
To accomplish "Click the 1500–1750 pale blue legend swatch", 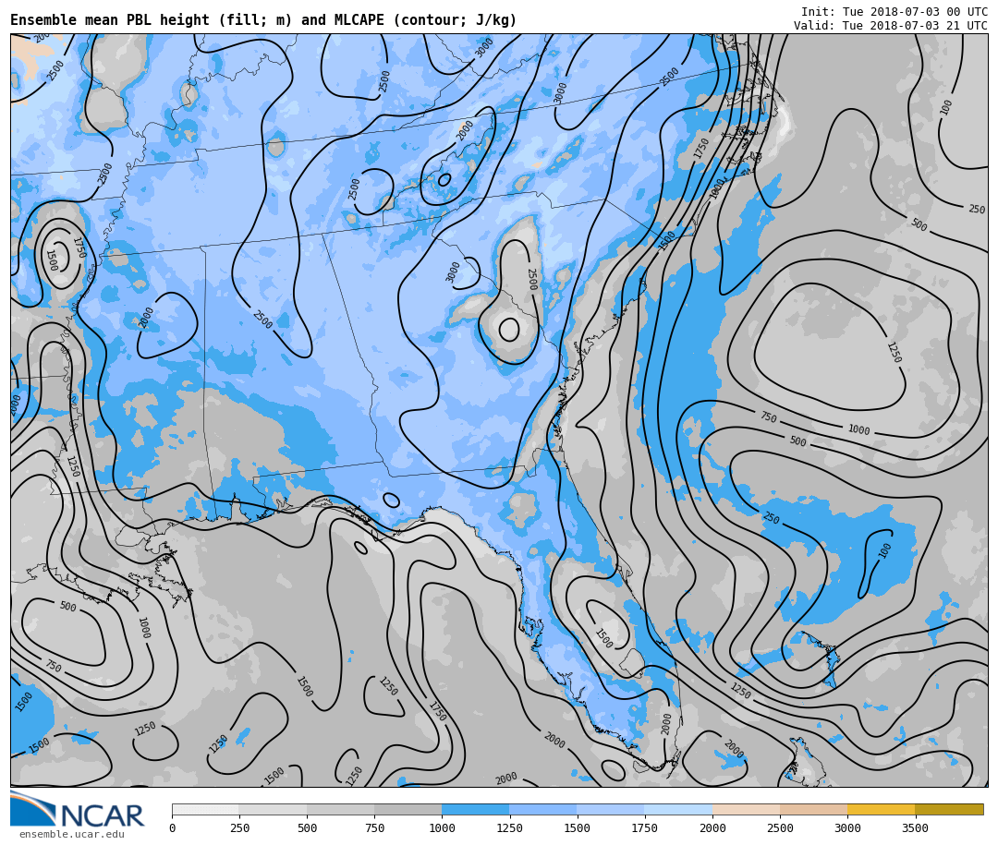I will [610, 809].
